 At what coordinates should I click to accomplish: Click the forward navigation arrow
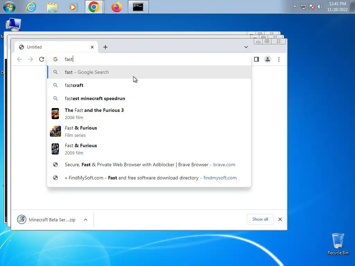[31, 59]
